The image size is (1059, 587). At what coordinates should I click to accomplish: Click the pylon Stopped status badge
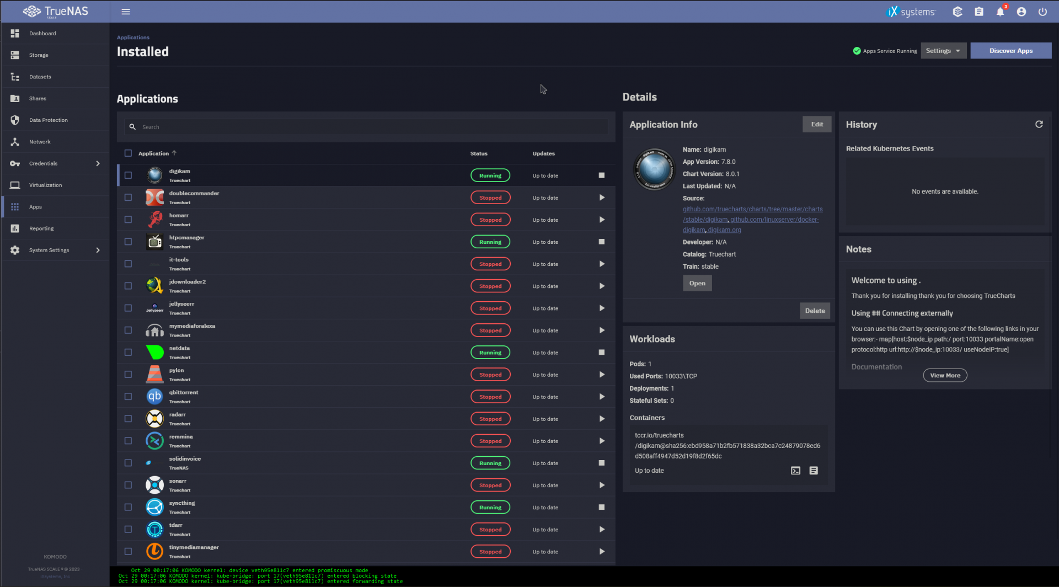(490, 374)
